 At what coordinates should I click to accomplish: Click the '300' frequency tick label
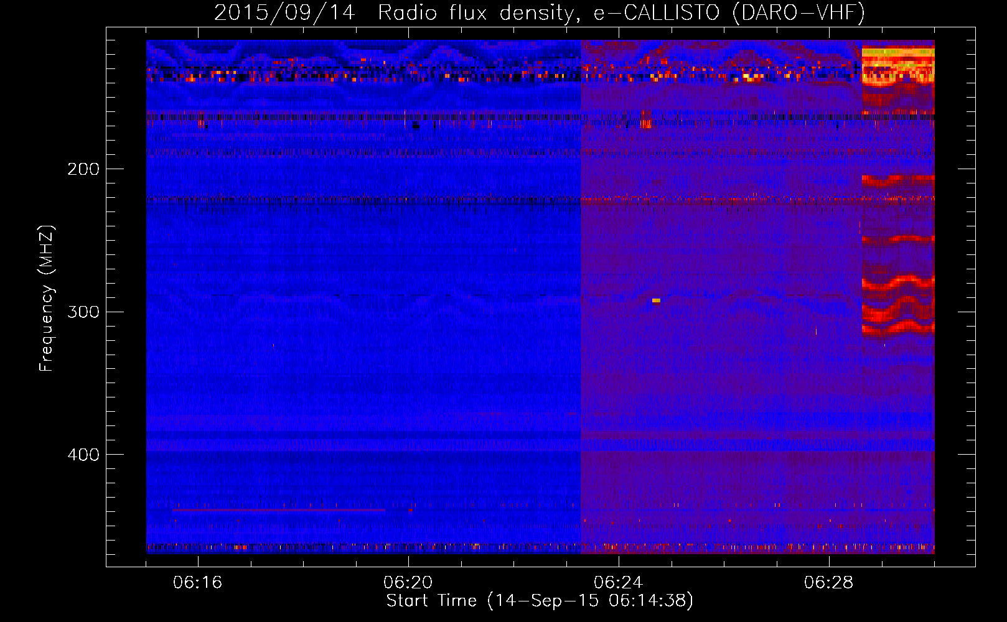83,312
